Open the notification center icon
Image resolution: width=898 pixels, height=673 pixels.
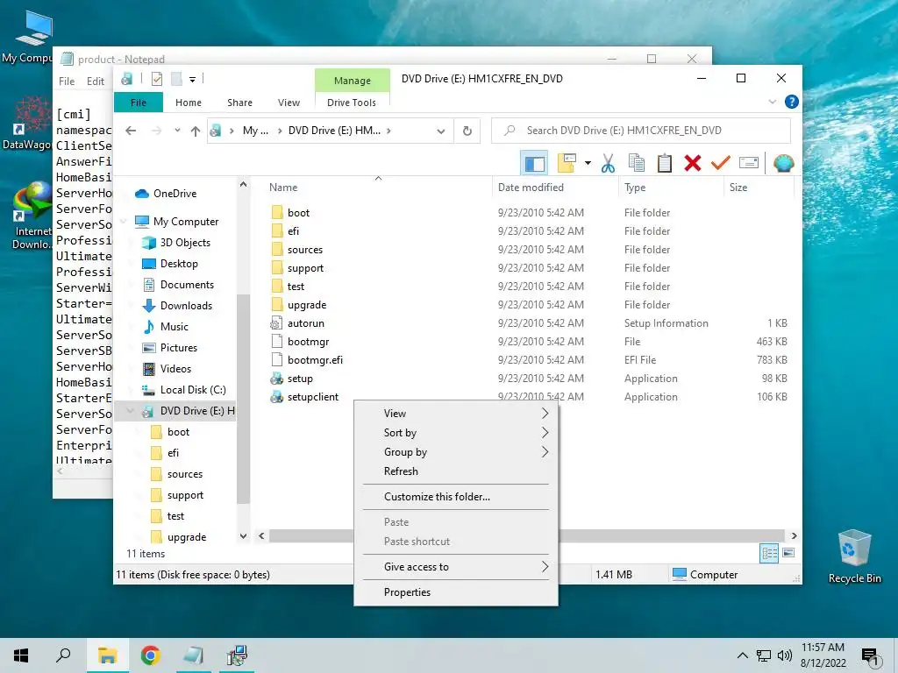point(870,657)
